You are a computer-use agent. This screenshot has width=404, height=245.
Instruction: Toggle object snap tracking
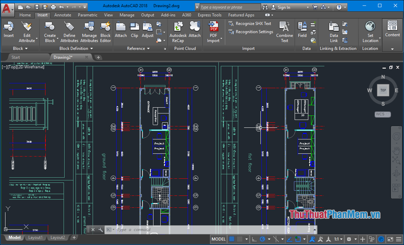click(289, 239)
